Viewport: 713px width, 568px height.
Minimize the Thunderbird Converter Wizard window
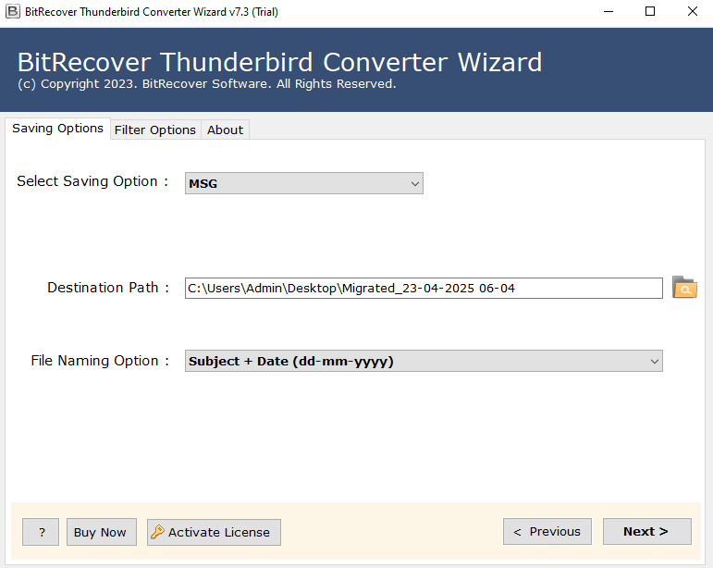click(608, 11)
